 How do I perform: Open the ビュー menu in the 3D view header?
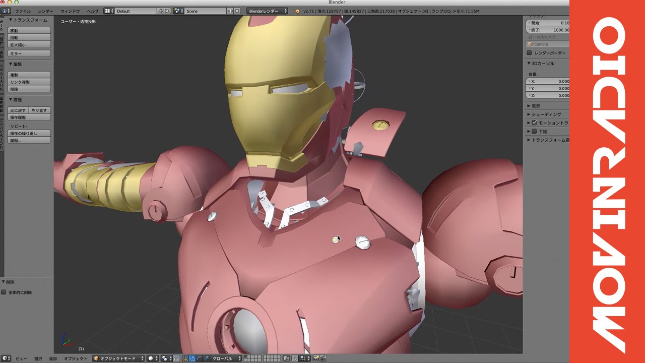21,358
